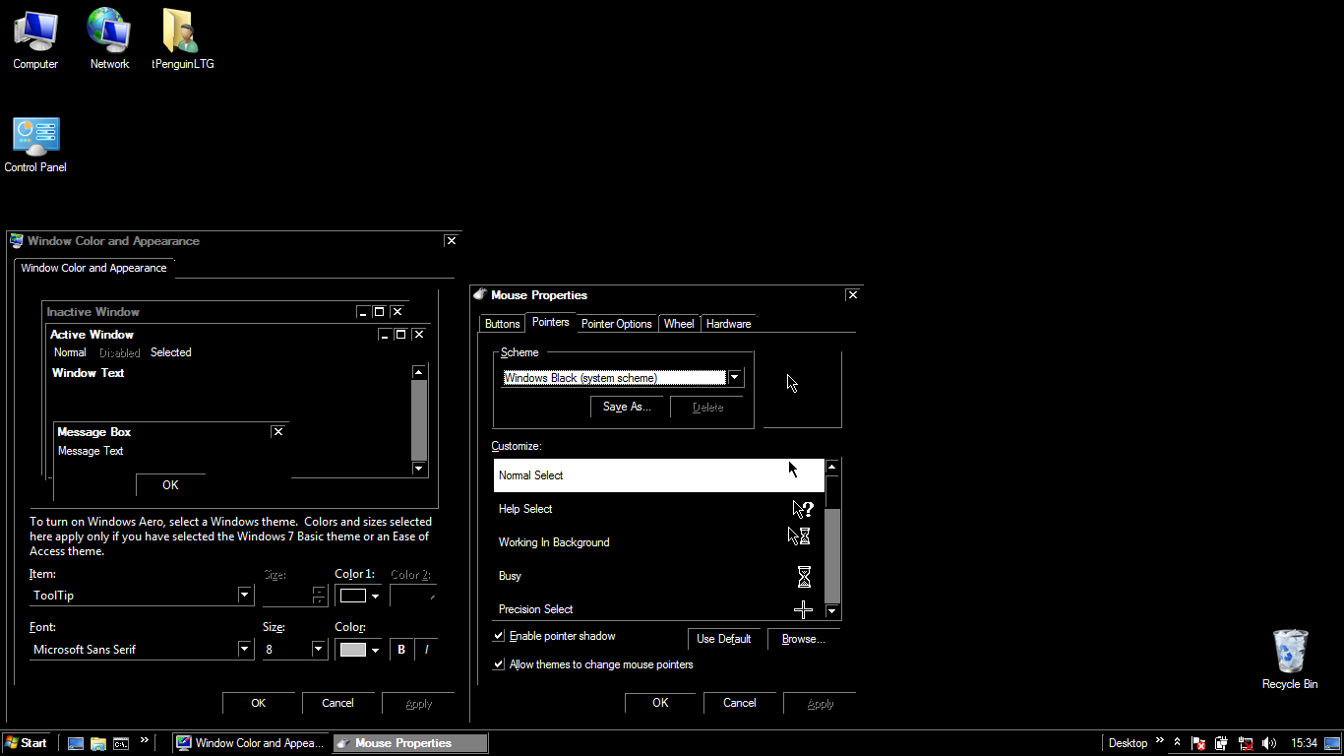Toggle Enable pointer shadow checkbox
The width and height of the screenshot is (1344, 756).
tap(499, 636)
